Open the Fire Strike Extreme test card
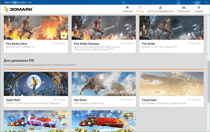The image size is (210, 132). tap(103, 28)
